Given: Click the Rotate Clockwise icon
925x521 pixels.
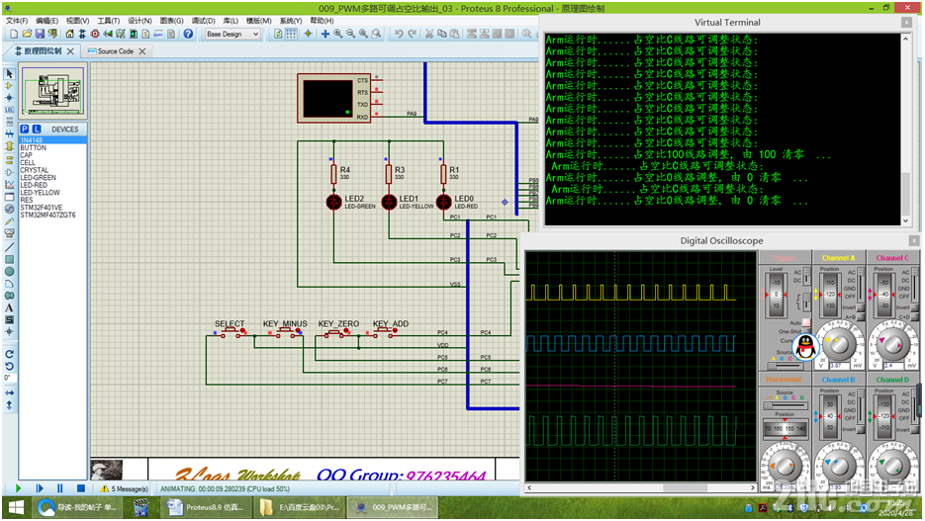Looking at the screenshot, I should [9, 354].
